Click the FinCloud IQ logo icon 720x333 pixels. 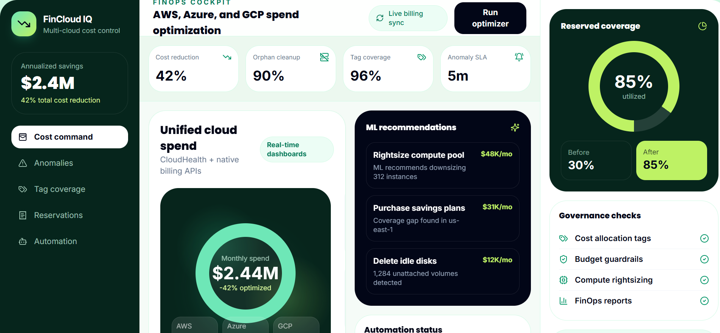[24, 24]
